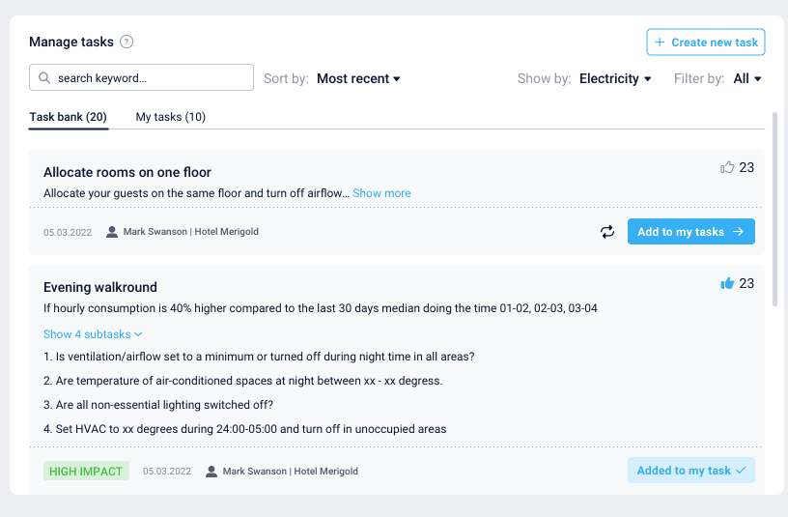This screenshot has height=517, width=788.
Task: Click the Create new task button
Action: click(706, 43)
